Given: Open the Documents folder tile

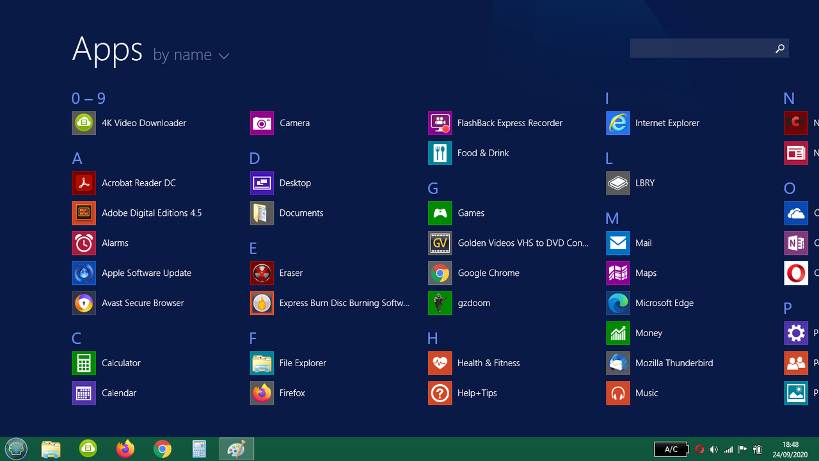Looking at the screenshot, I should point(287,213).
